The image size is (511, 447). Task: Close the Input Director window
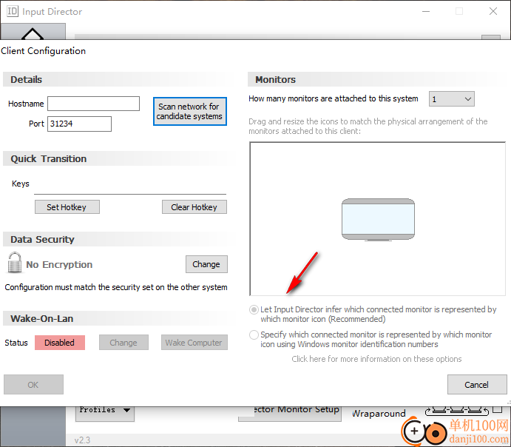point(493,11)
